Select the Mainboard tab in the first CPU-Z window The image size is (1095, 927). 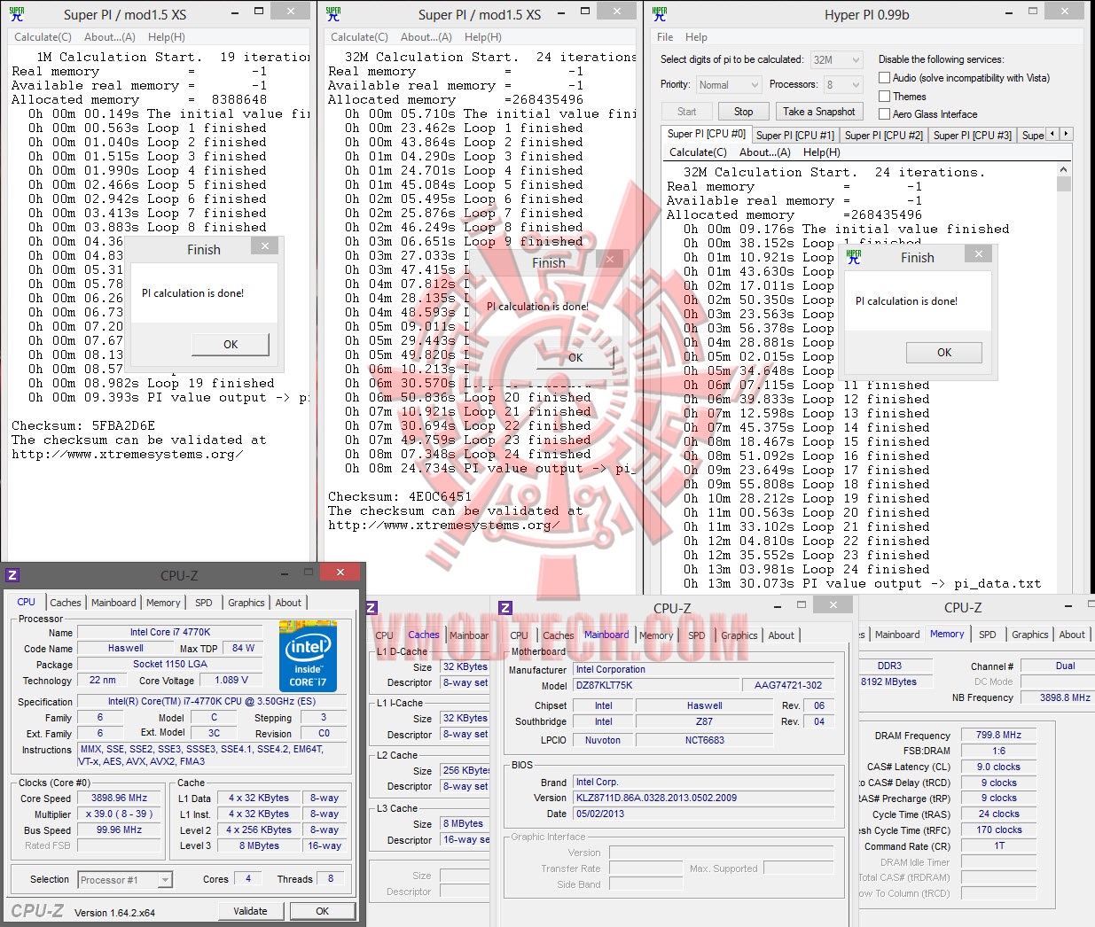113,603
